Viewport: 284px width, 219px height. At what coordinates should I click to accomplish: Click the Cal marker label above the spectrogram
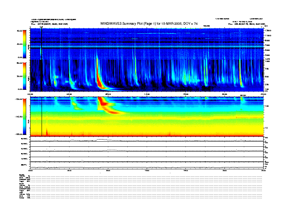point(41,27)
